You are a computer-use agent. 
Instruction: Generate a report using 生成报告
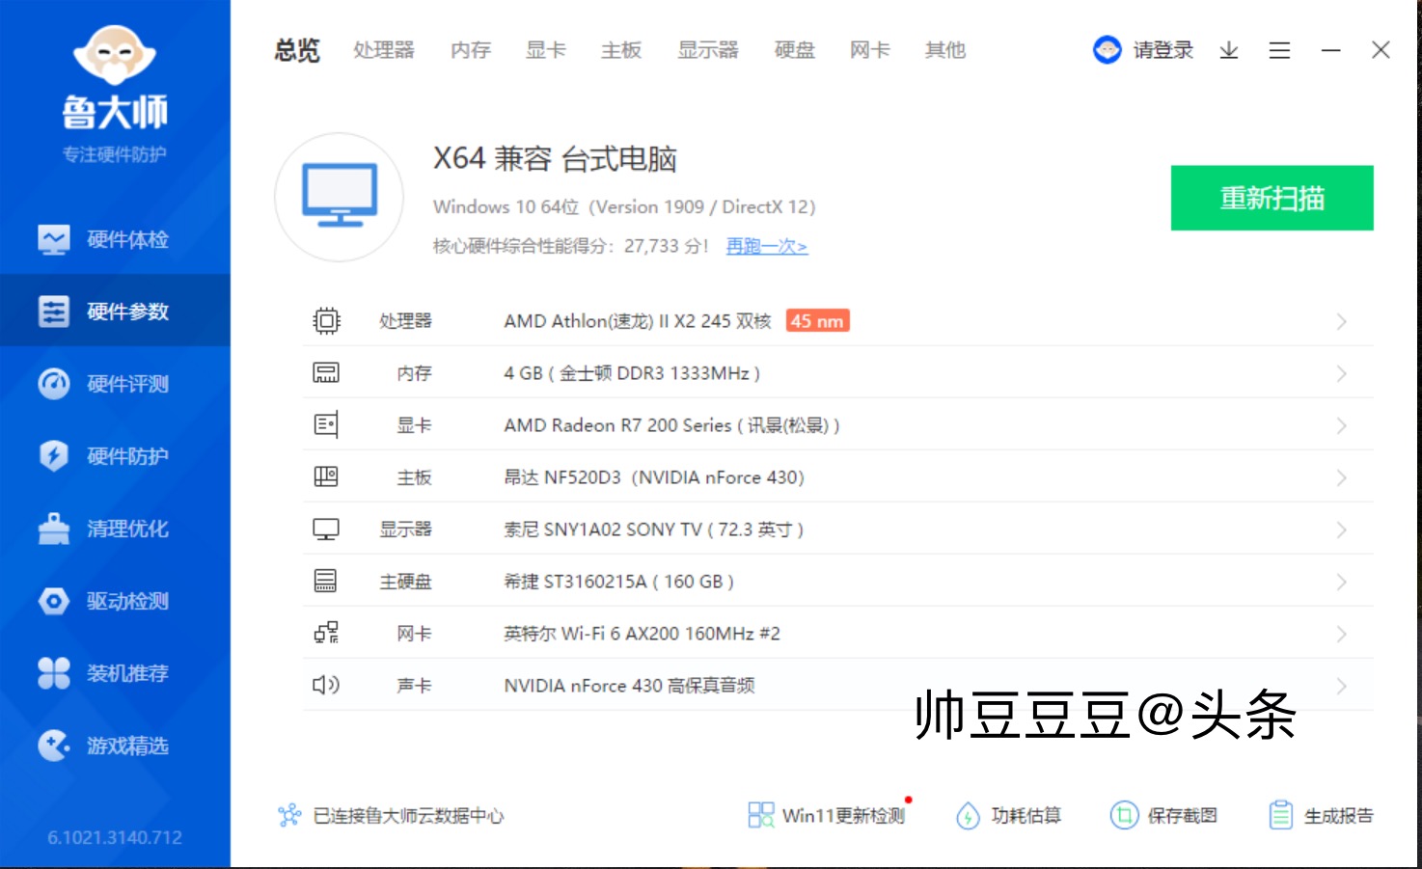pos(1320,815)
